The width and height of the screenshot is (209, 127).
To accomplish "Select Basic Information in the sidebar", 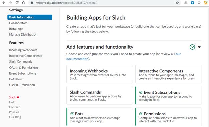I will [30, 17].
